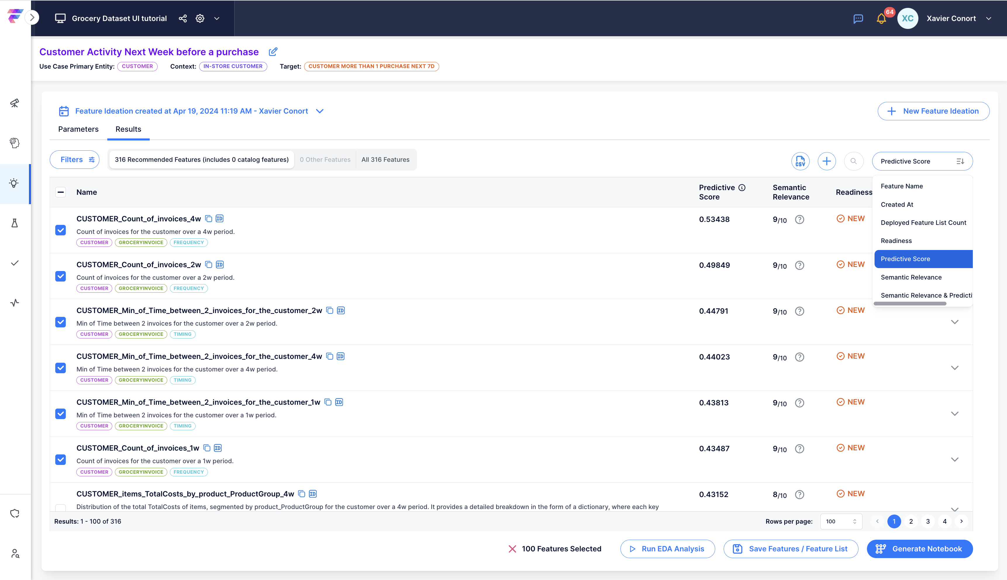Open notifications bell with 64 badge

(881, 19)
